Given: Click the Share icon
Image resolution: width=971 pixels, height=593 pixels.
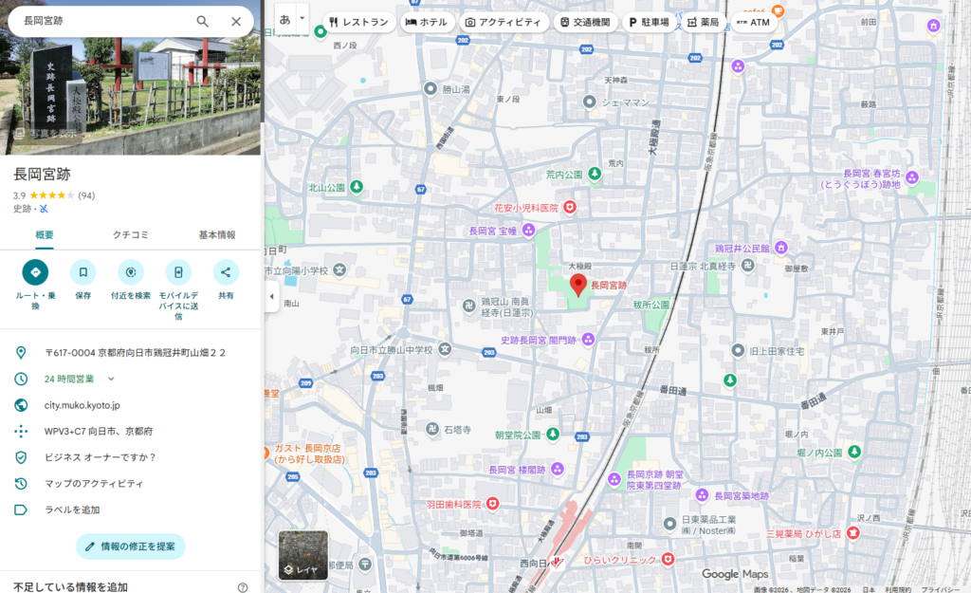Looking at the screenshot, I should click(x=226, y=273).
